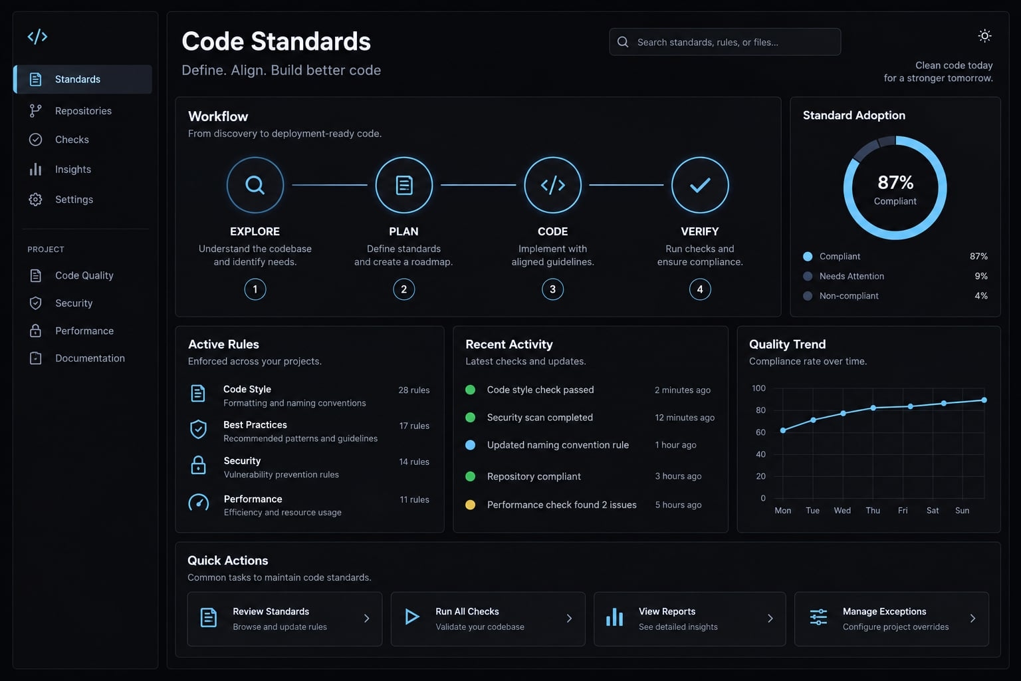Viewport: 1021px width, 681px height.
Task: Go to Repositories in the sidebar
Action: [x=83, y=111]
